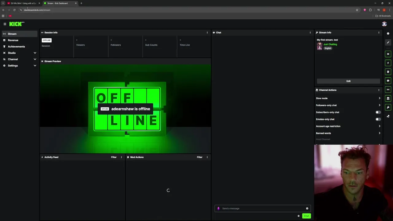
Task: Open Followers-only chat options arrow
Action: click(379, 105)
